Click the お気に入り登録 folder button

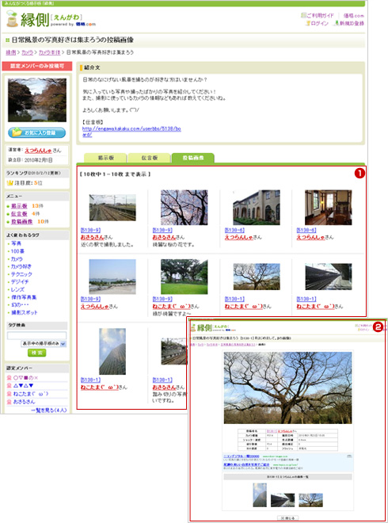tap(36, 132)
